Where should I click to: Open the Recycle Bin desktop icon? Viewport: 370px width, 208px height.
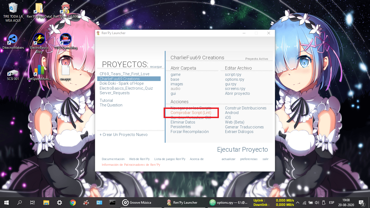13,8
